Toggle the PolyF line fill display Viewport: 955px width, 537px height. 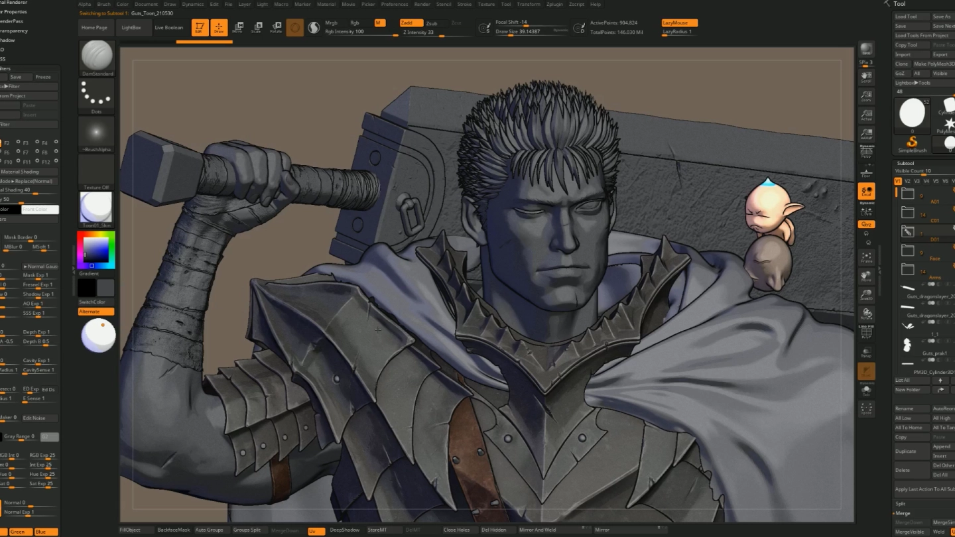coord(866,333)
